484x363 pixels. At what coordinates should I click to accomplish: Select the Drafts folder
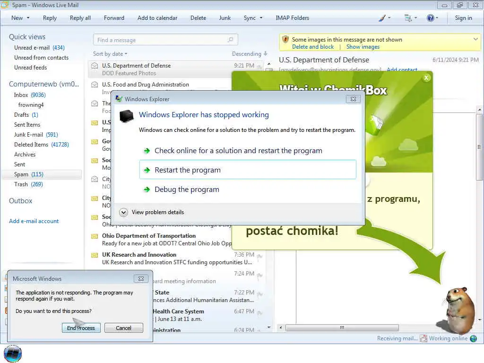[26, 115]
